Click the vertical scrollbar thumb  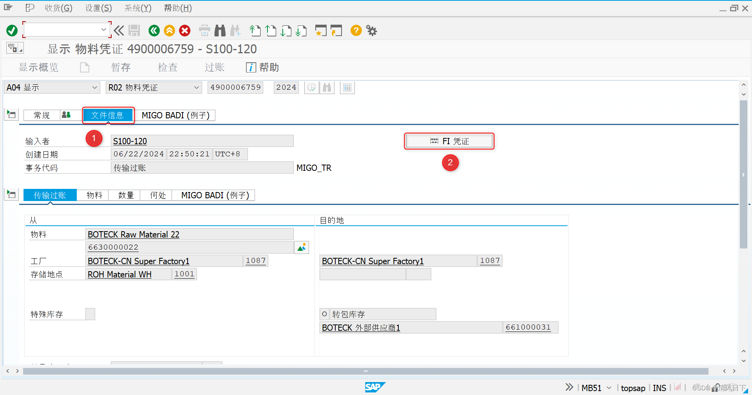click(x=743, y=174)
